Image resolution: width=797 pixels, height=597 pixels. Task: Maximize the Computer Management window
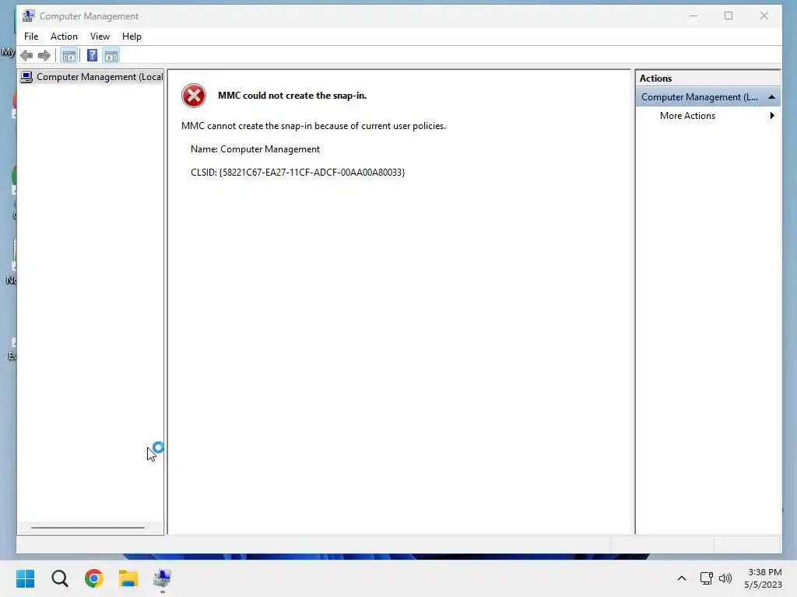[x=729, y=16]
